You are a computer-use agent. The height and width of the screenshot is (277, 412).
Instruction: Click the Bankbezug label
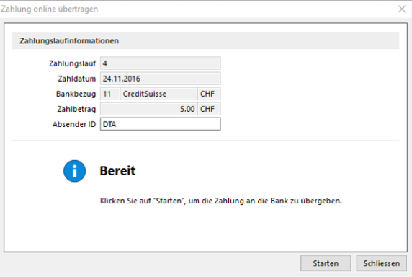click(76, 94)
